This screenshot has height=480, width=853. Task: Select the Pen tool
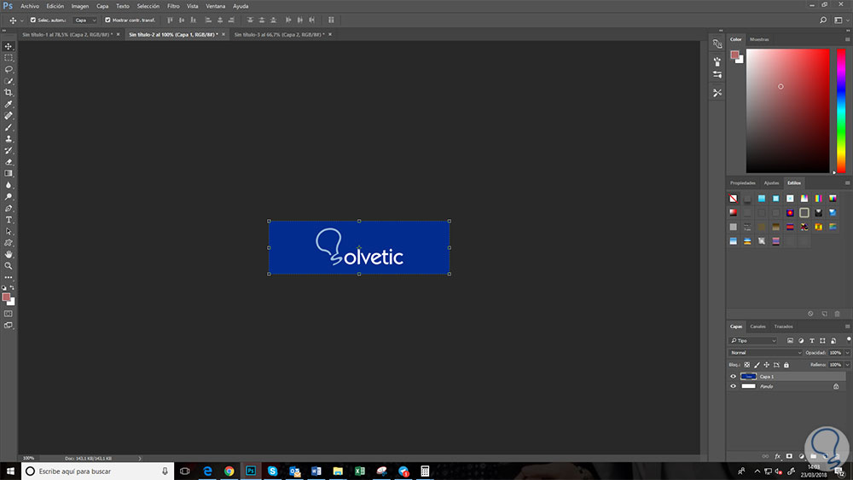pyautogui.click(x=9, y=208)
